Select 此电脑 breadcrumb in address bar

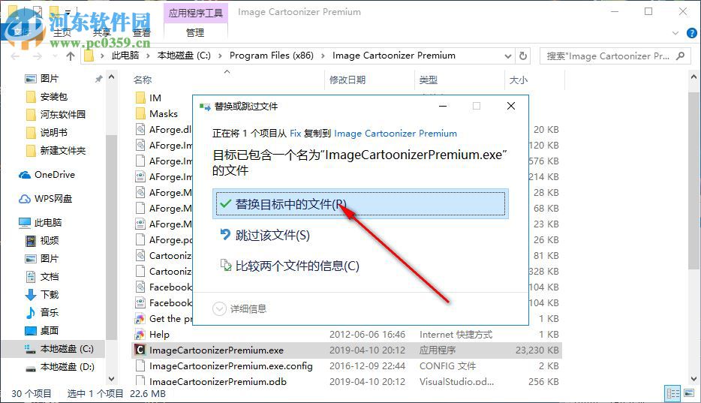[125, 56]
